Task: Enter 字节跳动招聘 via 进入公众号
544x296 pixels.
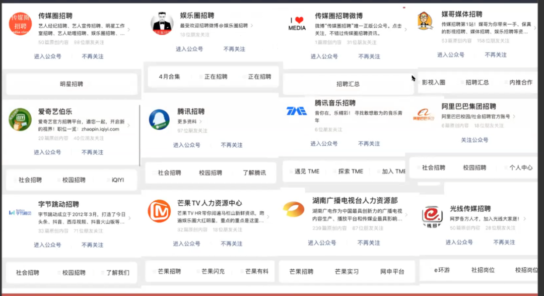Action: [x=47, y=245]
